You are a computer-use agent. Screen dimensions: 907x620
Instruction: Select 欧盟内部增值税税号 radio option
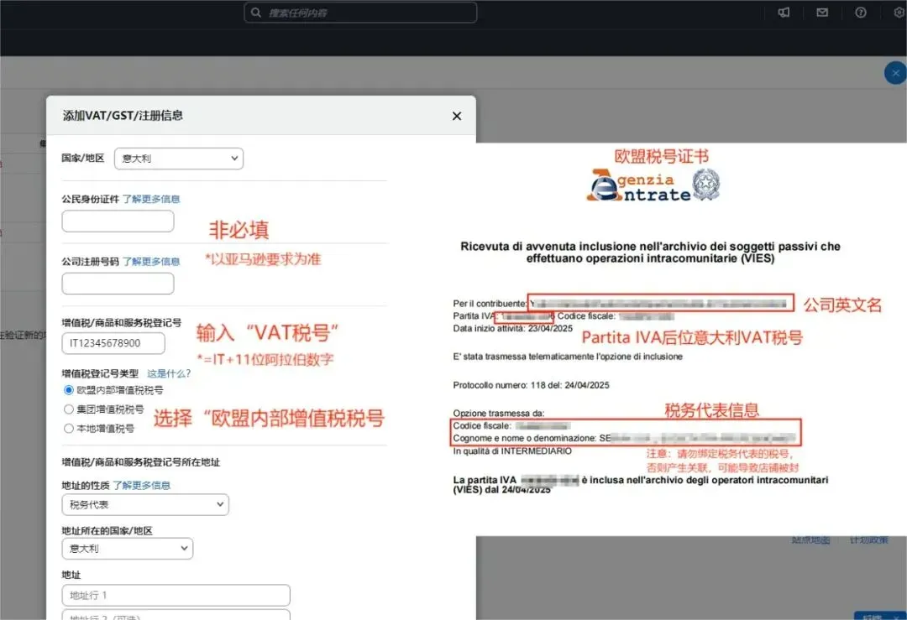point(69,390)
